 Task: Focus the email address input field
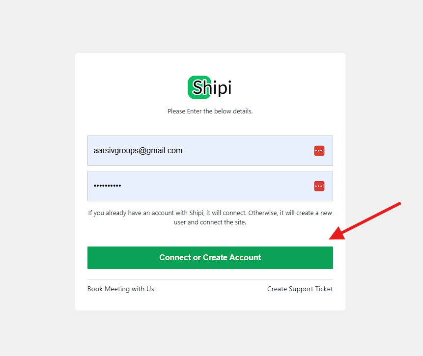click(x=210, y=151)
